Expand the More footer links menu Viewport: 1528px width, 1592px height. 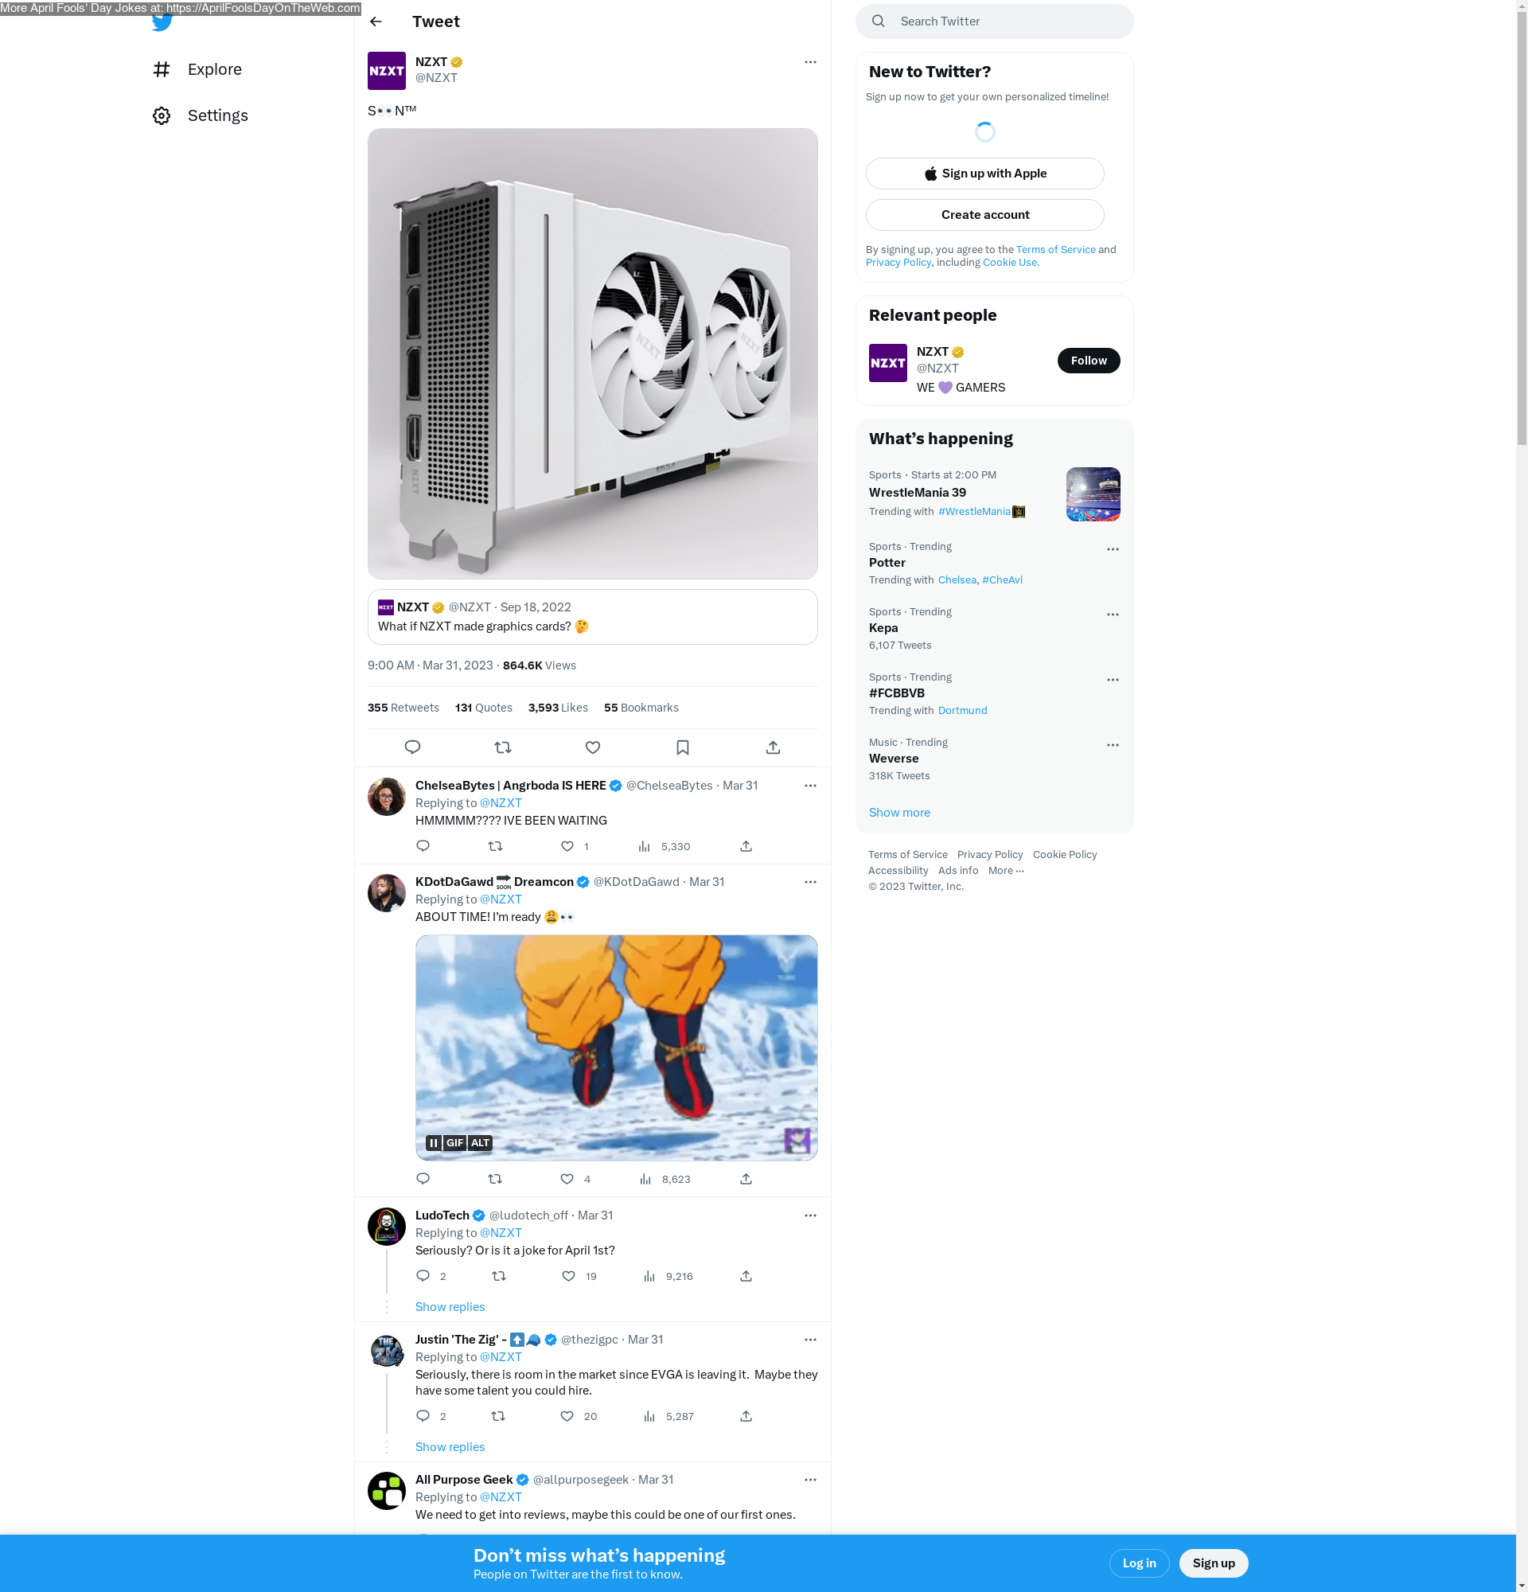[x=1006, y=870]
